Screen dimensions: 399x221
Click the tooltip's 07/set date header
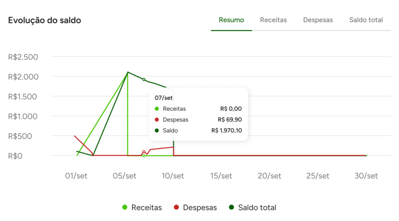coord(163,98)
